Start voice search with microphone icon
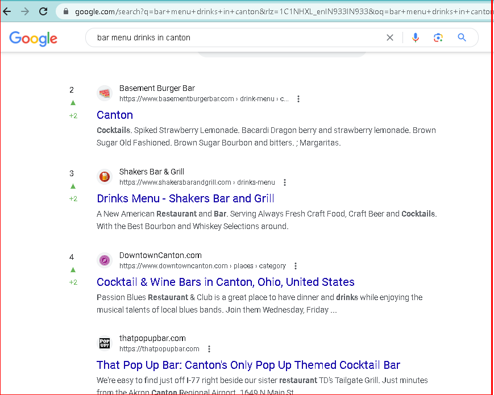494x395 pixels. tap(416, 38)
